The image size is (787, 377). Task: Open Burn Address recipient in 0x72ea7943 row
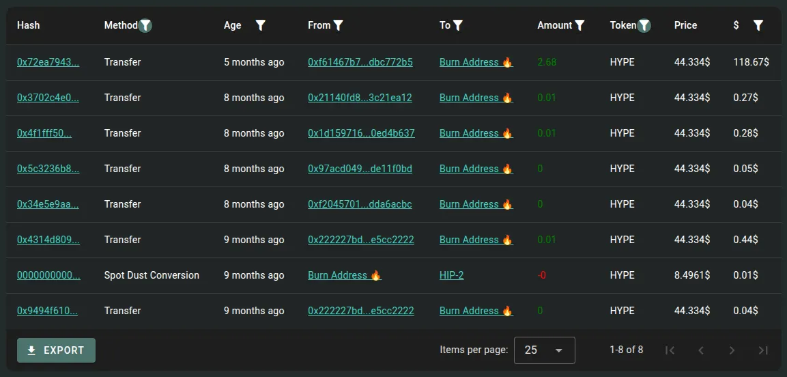476,62
